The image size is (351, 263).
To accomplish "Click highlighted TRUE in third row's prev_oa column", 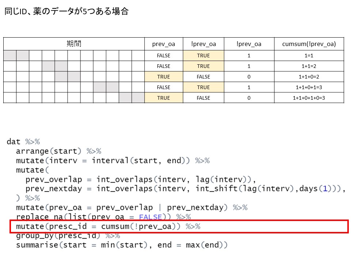I will [163, 77].
